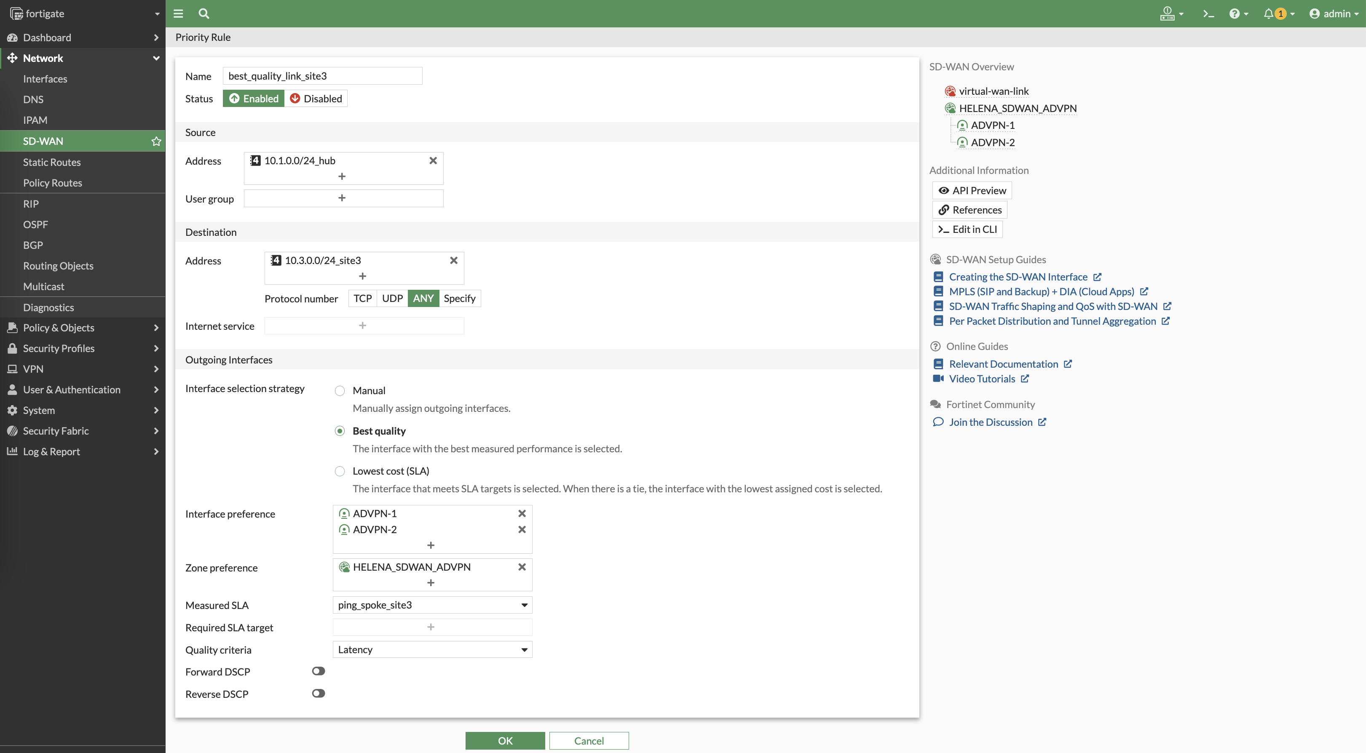Image resolution: width=1366 pixels, height=753 pixels.
Task: Click the rule Name input field
Action: (322, 76)
